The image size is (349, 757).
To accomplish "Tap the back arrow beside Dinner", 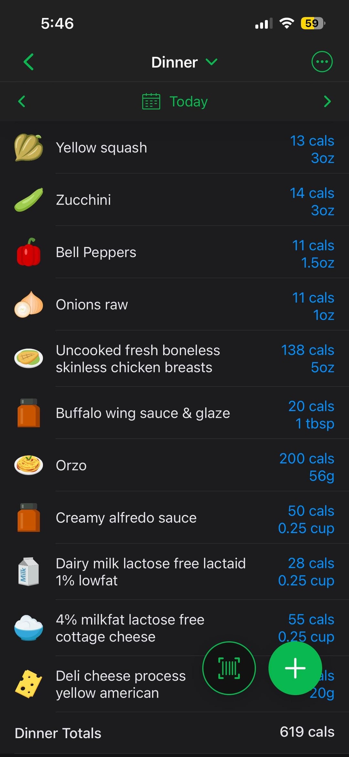I will (28, 62).
